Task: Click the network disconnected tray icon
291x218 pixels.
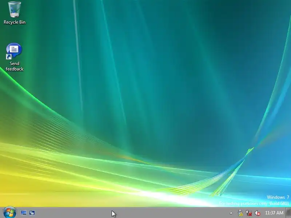Action: 249,213
